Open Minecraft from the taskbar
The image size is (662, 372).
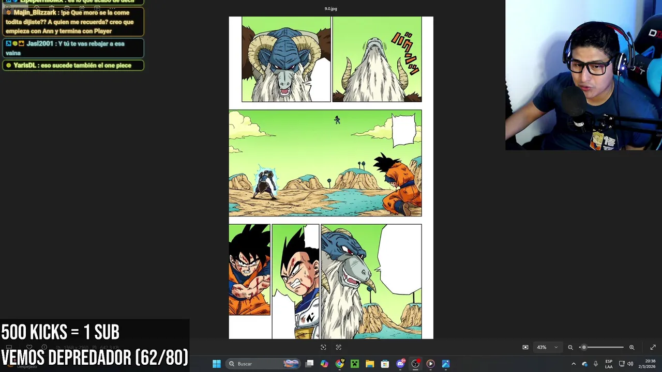point(355,364)
